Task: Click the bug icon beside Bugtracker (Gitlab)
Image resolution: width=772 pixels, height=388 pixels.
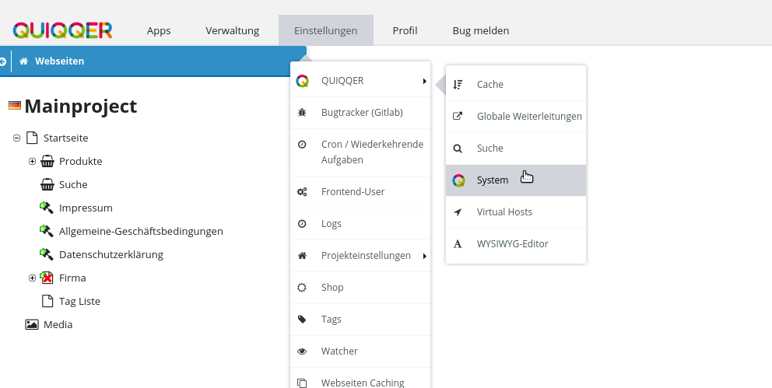Action: pos(302,113)
